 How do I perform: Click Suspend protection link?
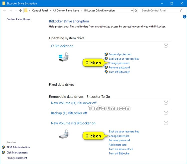[x=120, y=54]
